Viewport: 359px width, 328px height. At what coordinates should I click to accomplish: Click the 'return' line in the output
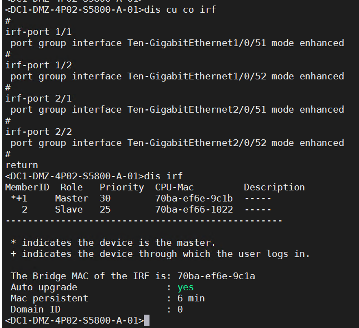[x=22, y=165]
